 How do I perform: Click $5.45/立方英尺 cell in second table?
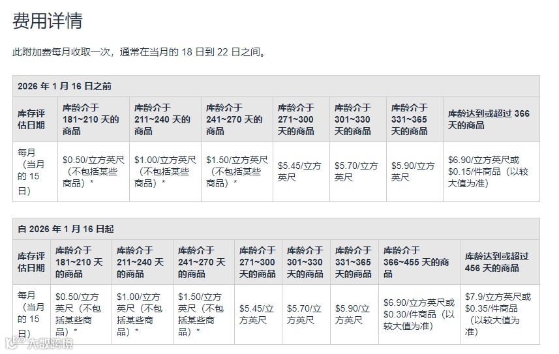(258, 314)
